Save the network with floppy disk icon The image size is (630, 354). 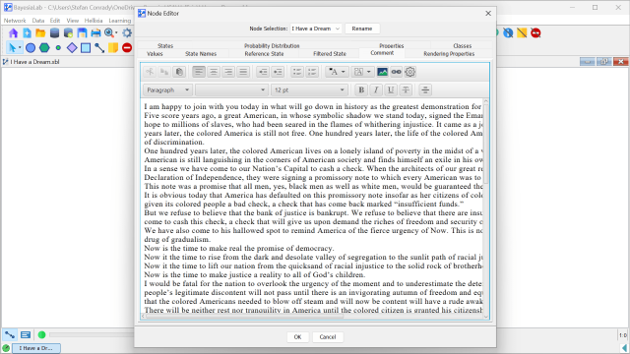click(x=82, y=32)
